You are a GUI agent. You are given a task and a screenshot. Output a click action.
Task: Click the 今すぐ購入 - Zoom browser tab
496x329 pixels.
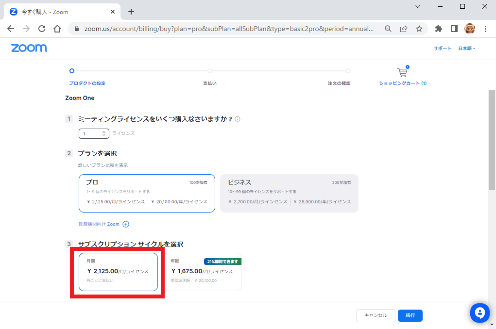62,12
